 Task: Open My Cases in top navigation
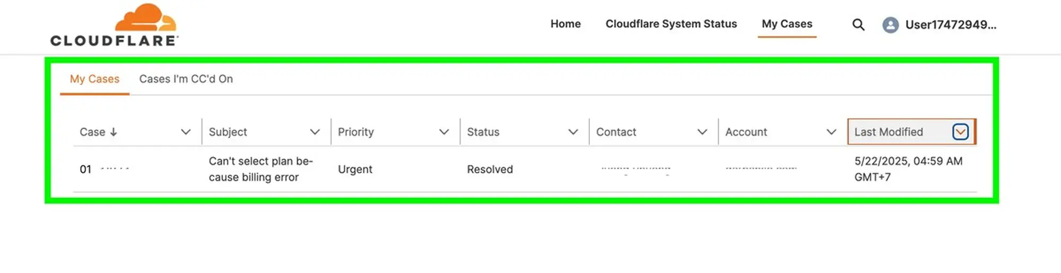click(787, 24)
